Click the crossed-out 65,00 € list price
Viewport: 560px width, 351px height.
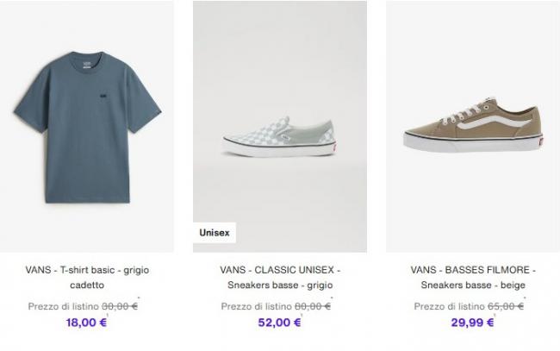coord(506,306)
